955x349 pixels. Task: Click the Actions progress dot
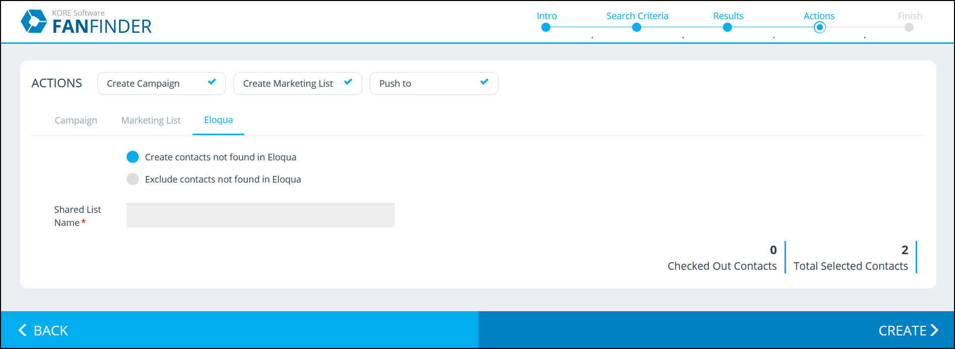pyautogui.click(x=820, y=27)
